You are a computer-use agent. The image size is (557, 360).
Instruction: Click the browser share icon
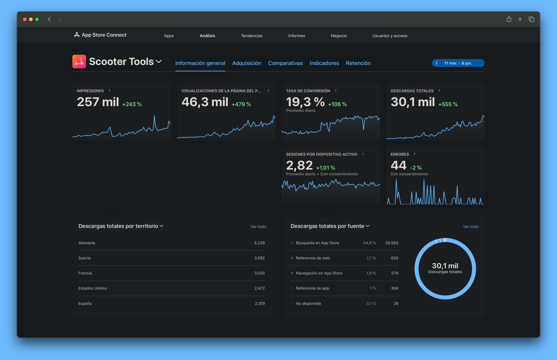click(x=509, y=19)
